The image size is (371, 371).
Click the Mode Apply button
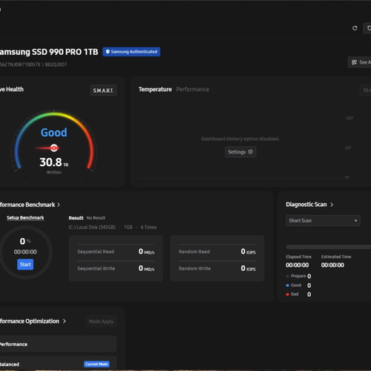click(101, 321)
